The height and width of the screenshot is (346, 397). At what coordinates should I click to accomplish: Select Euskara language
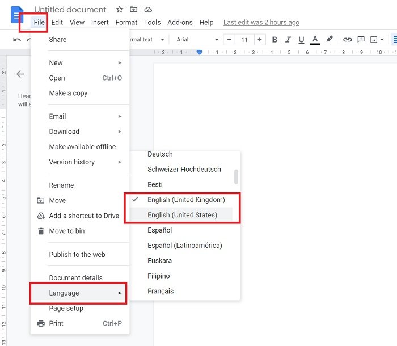click(181, 260)
